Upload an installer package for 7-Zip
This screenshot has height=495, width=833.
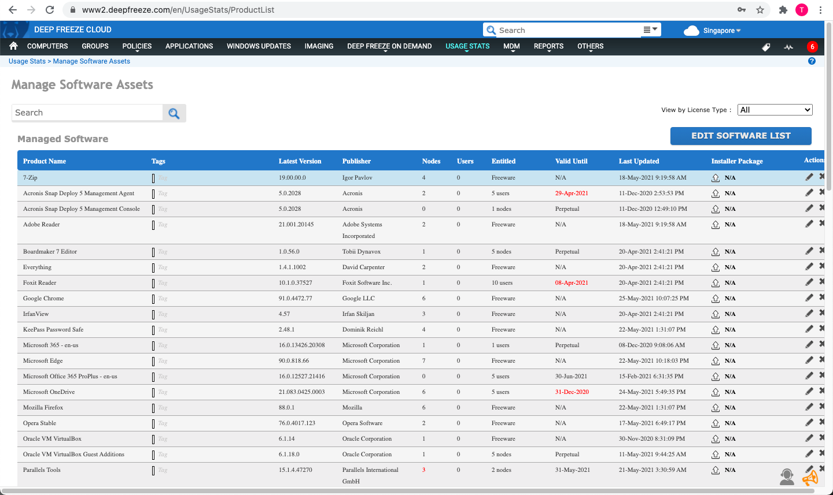point(716,178)
